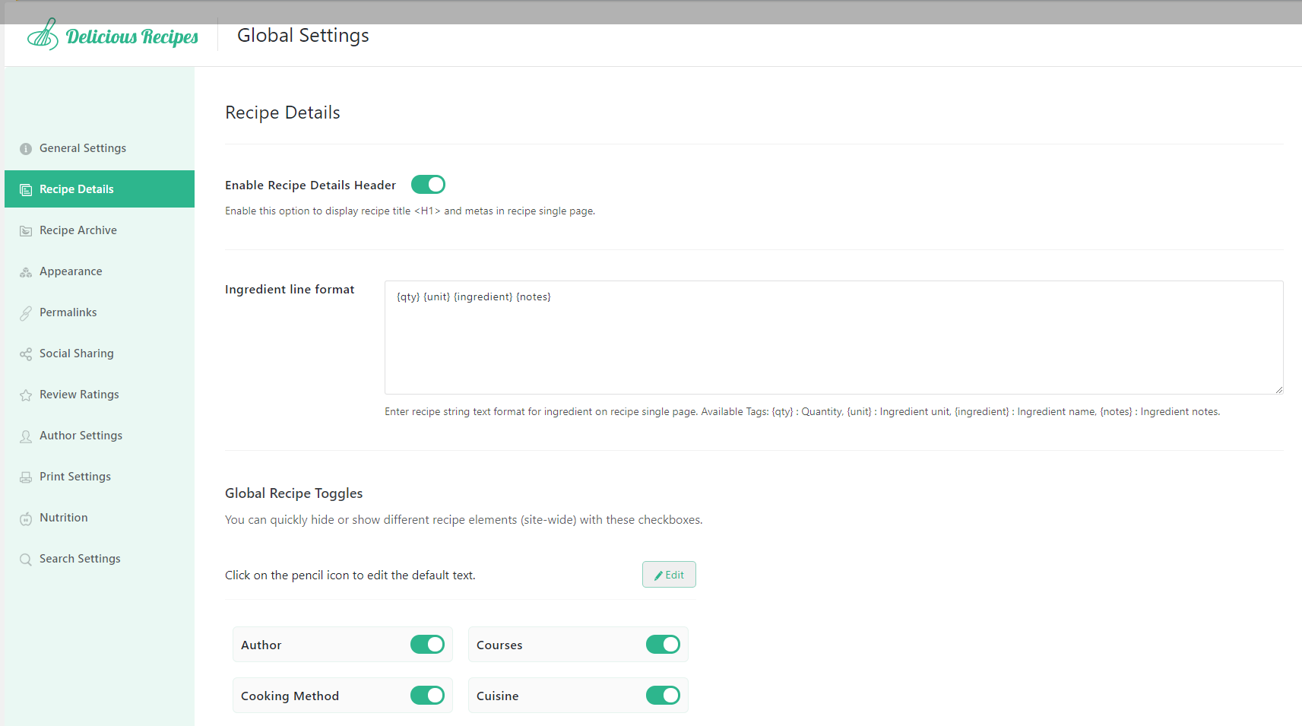
Task: Disable the Enable Recipe Details Header toggle
Action: click(x=428, y=184)
